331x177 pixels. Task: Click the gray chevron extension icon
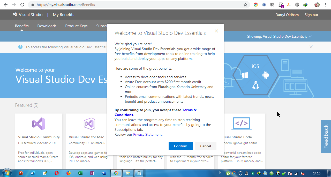point(272,5)
